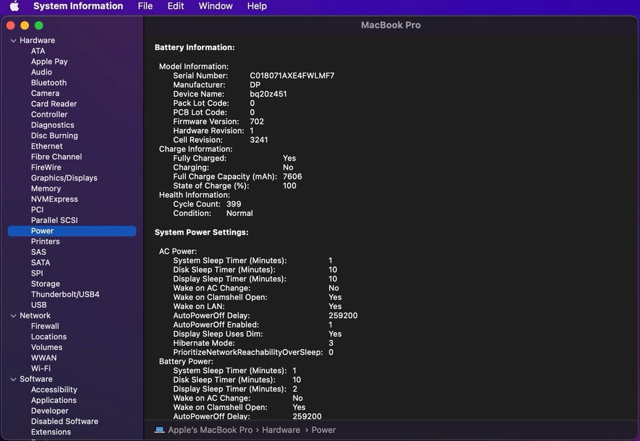The image size is (640, 441).
Task: Select Diagnostics in the sidebar
Action: point(53,125)
